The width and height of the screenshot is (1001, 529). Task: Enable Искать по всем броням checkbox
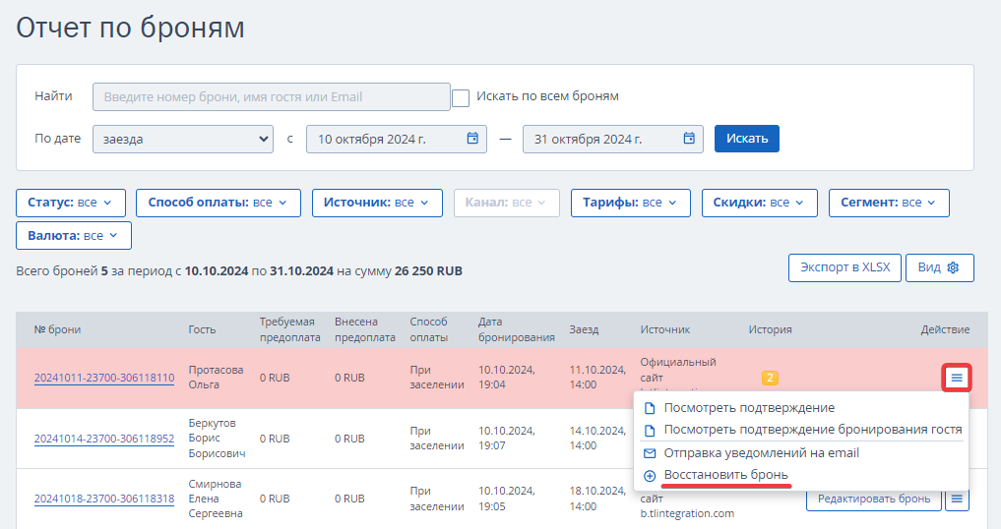(x=461, y=97)
